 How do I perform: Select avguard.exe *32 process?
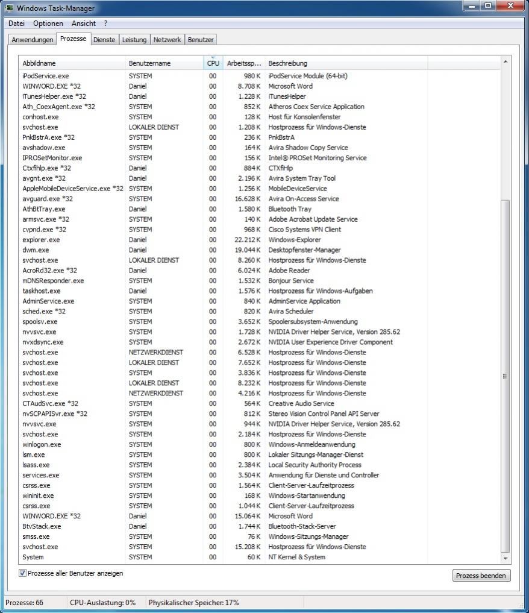coord(260,198)
